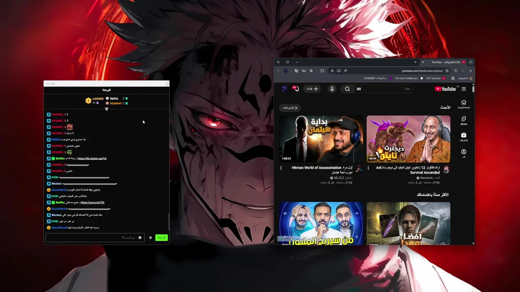Open apps grid icon in bookmarks bar
The height and width of the screenshot is (292, 520).
click(x=453, y=78)
